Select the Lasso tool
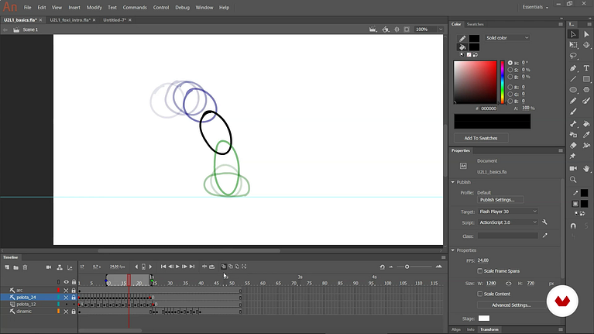594x334 pixels. tap(573, 56)
